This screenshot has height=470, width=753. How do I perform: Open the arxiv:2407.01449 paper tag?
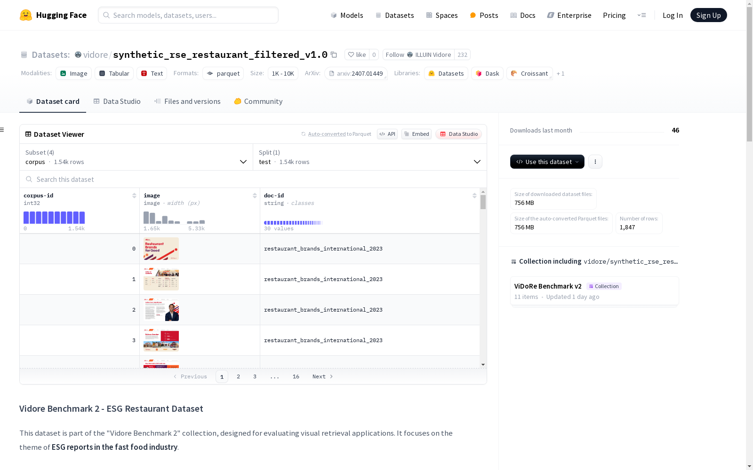tap(356, 73)
